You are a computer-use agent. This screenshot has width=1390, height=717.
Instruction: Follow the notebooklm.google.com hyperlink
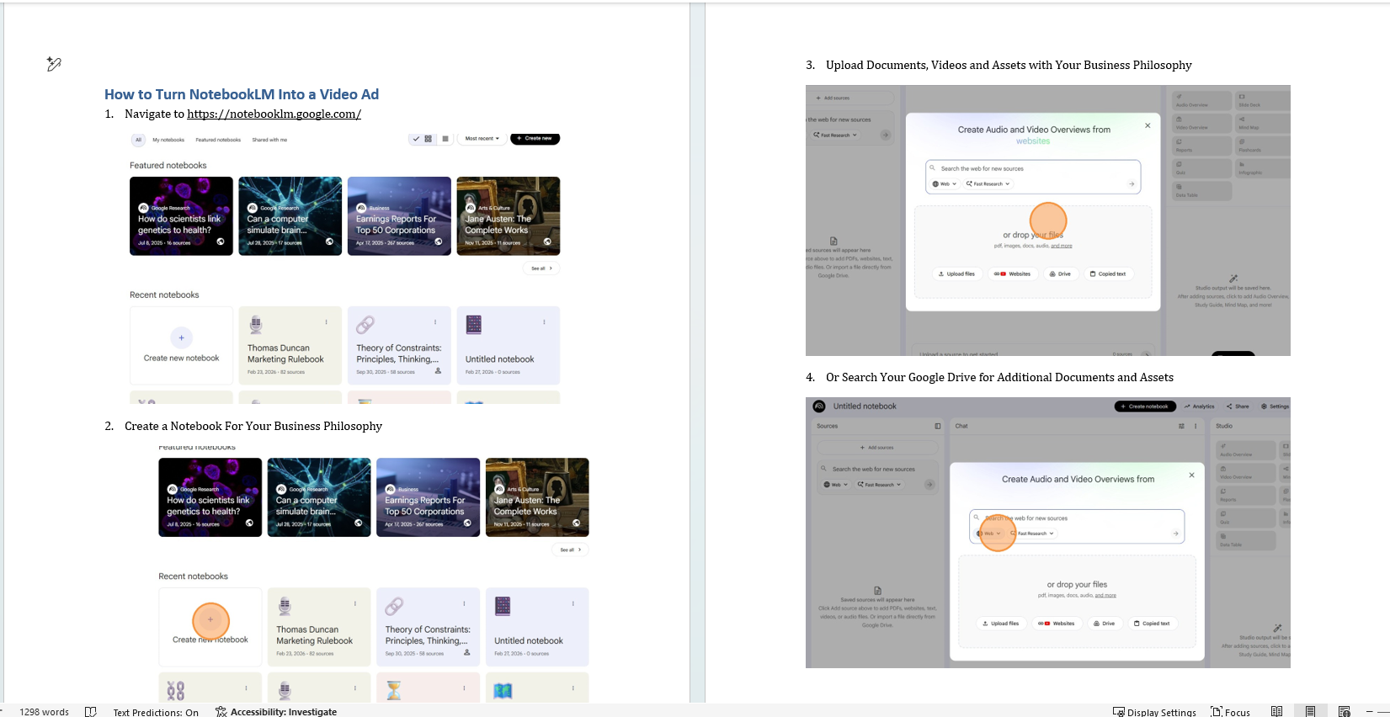274,114
